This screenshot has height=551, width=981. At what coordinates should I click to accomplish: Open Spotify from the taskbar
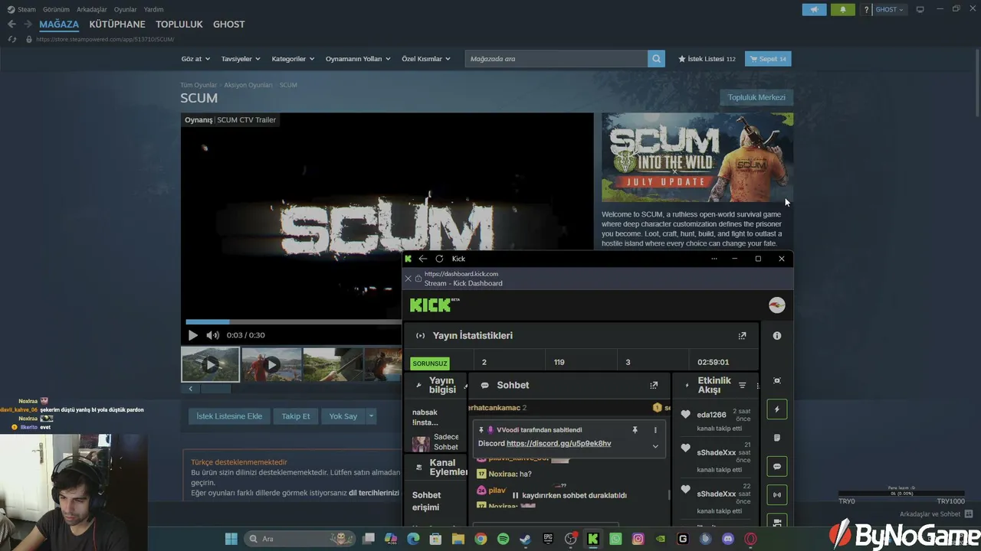tap(503, 539)
